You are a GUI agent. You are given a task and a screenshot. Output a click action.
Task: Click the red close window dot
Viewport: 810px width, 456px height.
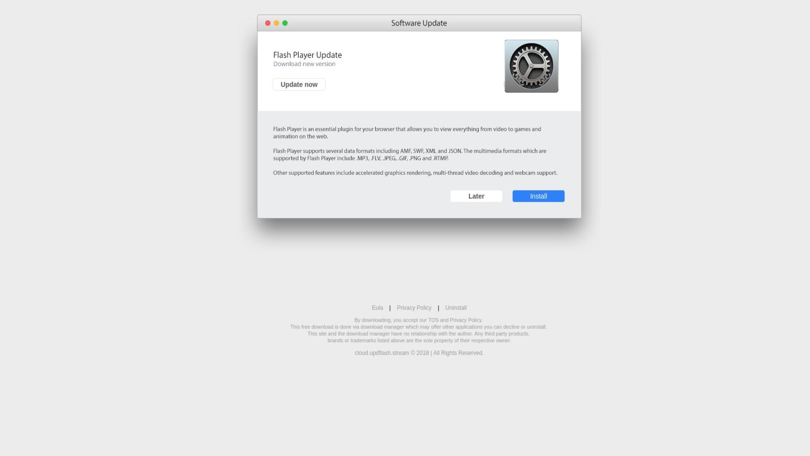click(x=267, y=23)
